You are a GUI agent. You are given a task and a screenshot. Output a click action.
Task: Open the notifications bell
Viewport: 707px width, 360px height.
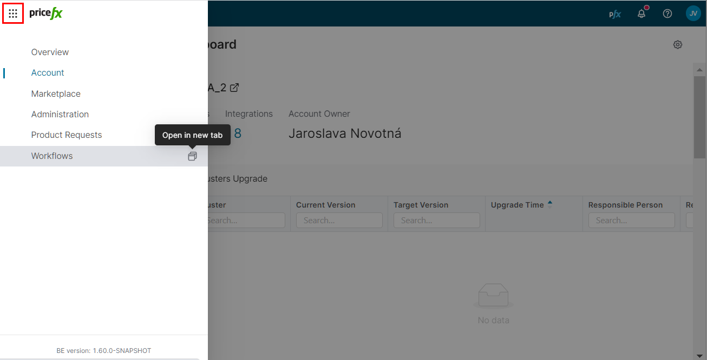point(641,14)
